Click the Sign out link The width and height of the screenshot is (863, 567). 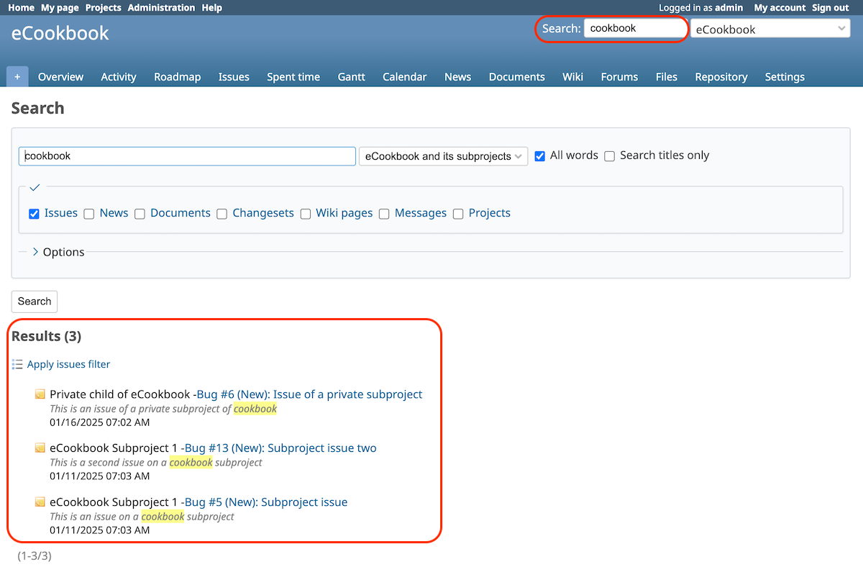(x=830, y=7)
